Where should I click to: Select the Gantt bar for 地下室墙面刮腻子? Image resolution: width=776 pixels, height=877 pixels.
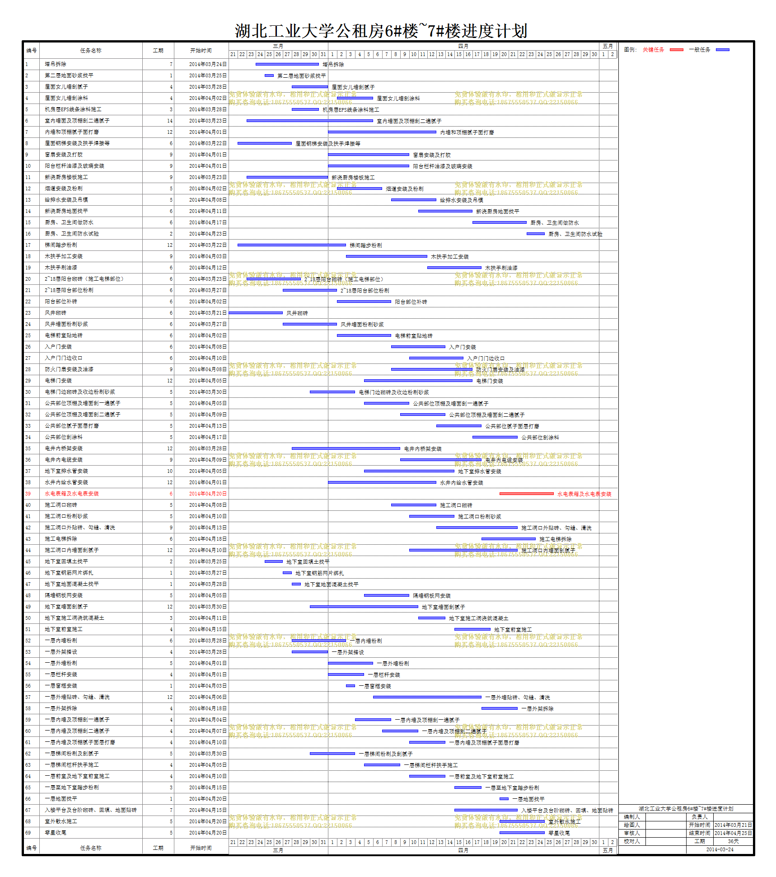364,607
